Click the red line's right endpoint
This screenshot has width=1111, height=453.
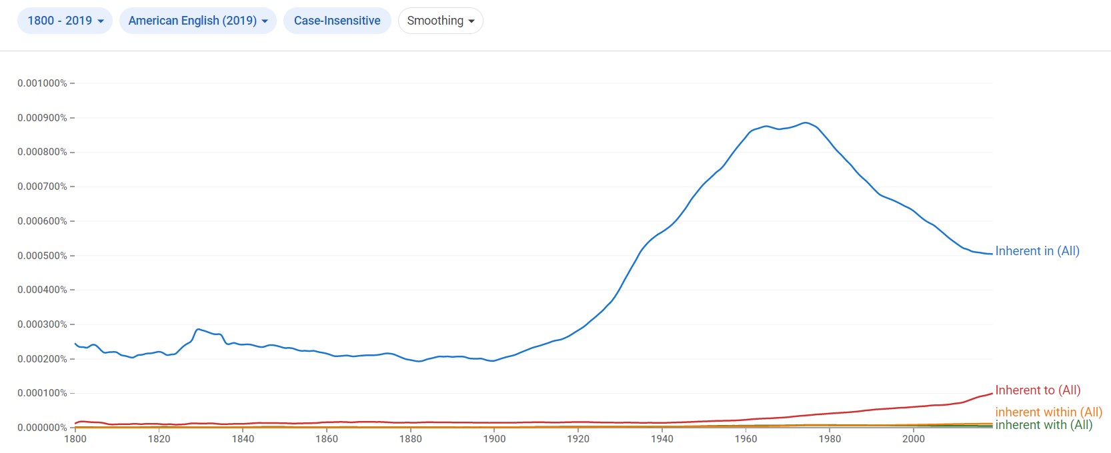click(x=992, y=393)
